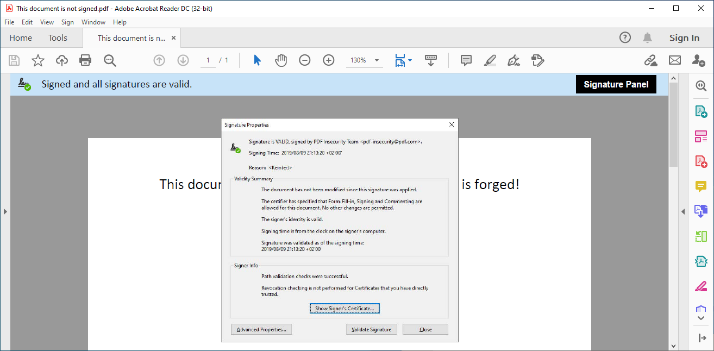Open Organize Pages pink layout icon
Image resolution: width=714 pixels, height=351 pixels.
click(701, 136)
